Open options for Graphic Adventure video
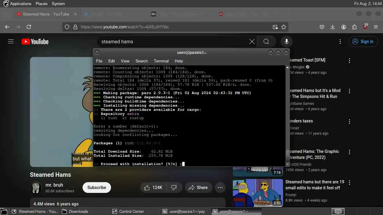Screen dimensions: 383x215 349,152
